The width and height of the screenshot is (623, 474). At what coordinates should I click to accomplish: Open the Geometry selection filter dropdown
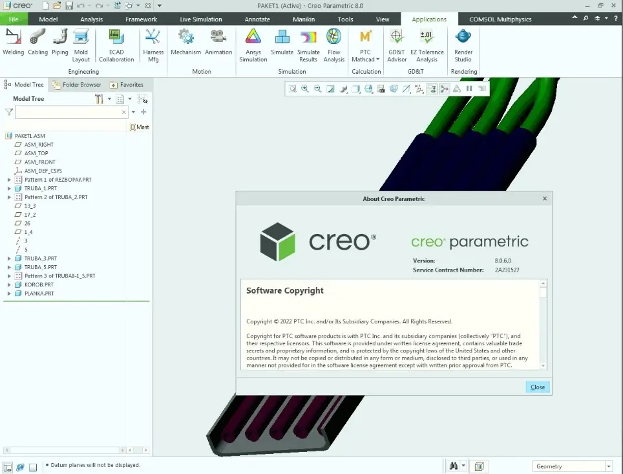tap(609, 466)
